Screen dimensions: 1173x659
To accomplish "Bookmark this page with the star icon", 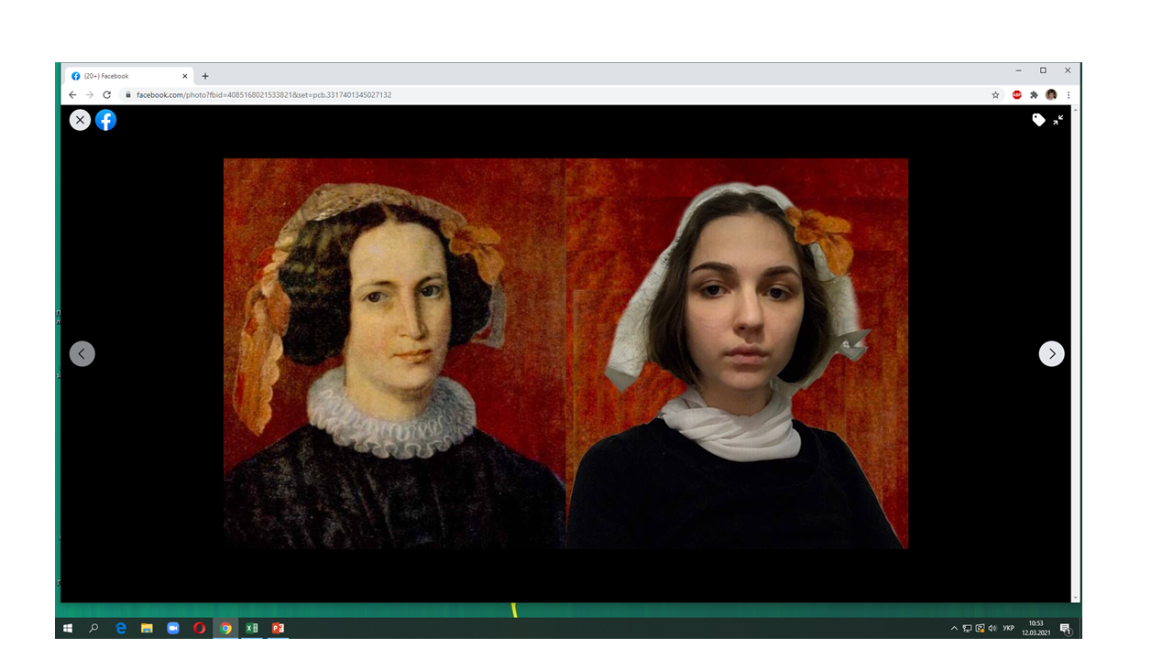I will click(x=995, y=94).
